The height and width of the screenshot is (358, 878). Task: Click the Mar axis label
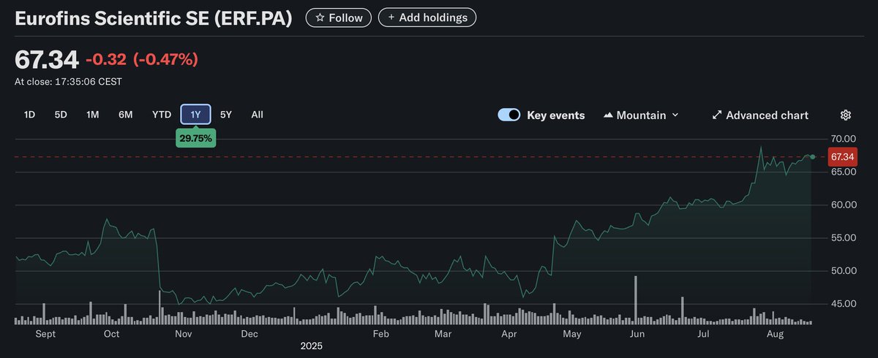click(443, 334)
